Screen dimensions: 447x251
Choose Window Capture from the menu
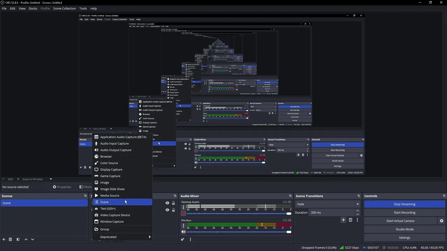tap(122, 222)
